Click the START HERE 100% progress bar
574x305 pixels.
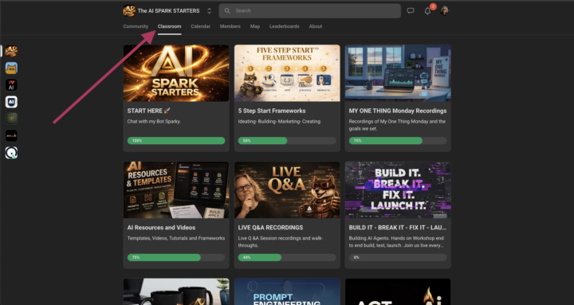[176, 141]
